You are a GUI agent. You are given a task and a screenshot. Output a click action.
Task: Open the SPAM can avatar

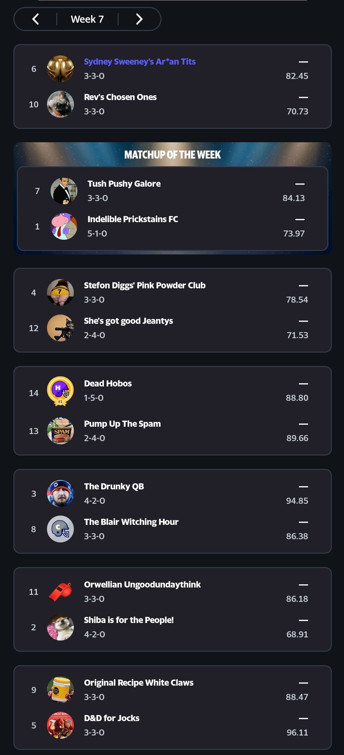pyautogui.click(x=60, y=431)
